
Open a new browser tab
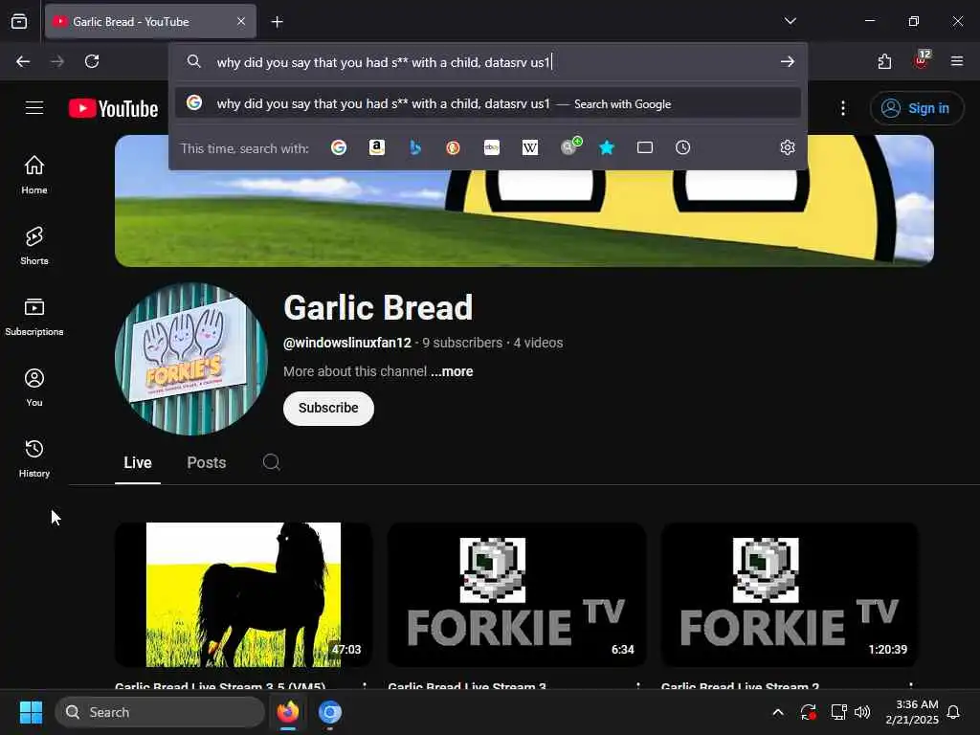[277, 22]
